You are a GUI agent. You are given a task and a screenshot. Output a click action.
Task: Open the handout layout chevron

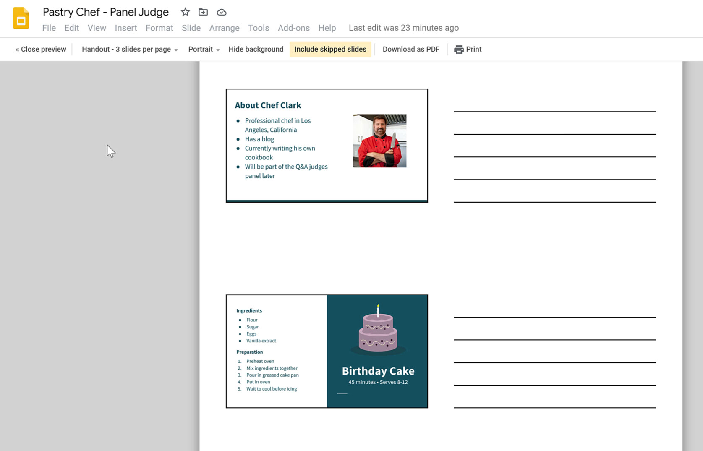coord(176,50)
